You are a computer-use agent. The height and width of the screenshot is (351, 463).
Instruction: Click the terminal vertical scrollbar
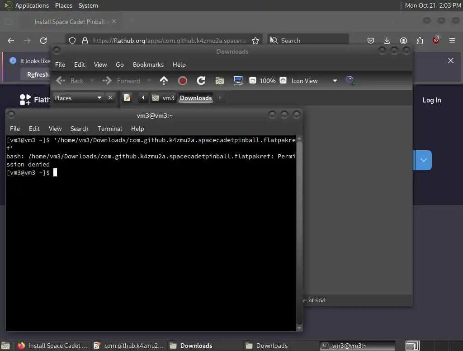[299, 233]
